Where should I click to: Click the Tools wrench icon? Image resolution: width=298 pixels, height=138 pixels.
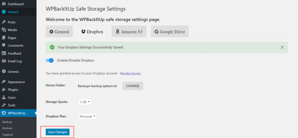click(3, 105)
